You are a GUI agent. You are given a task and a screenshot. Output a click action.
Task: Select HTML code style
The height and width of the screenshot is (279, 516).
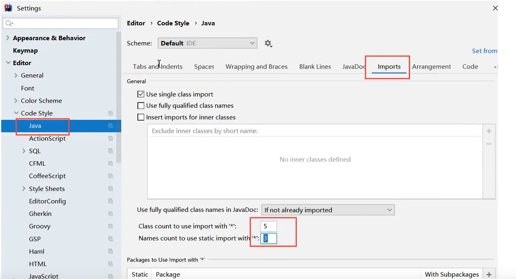pos(38,264)
